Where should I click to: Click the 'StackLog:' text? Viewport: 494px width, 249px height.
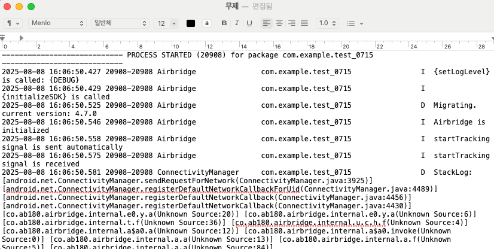(x=453, y=172)
